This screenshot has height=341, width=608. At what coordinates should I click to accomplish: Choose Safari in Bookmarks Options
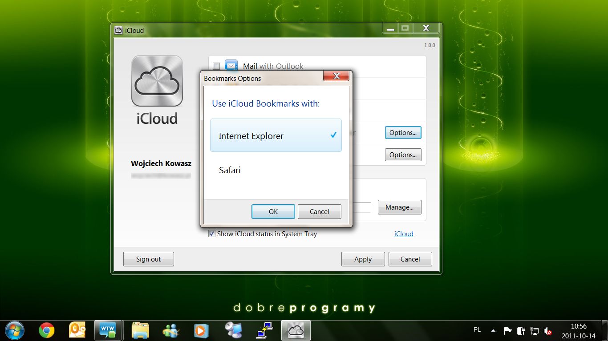tap(276, 170)
